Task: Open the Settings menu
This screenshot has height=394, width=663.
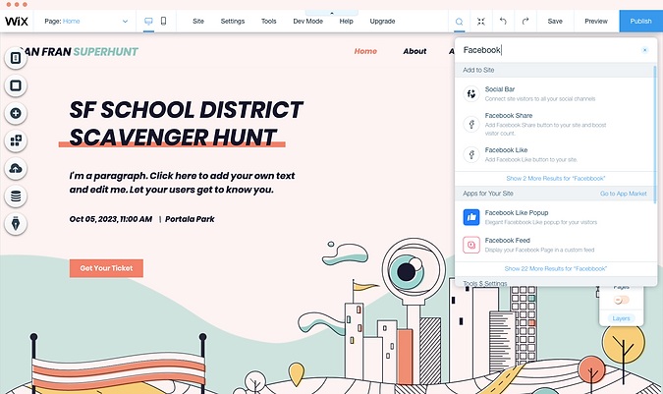Action: tap(233, 22)
